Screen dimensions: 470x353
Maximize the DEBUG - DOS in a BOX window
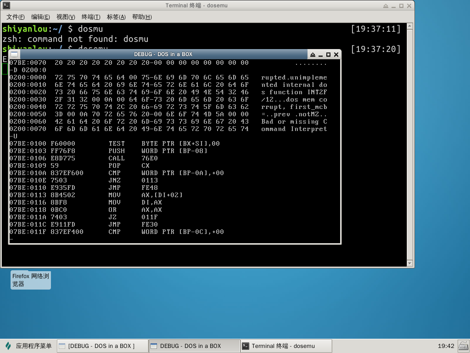pyautogui.click(x=328, y=54)
